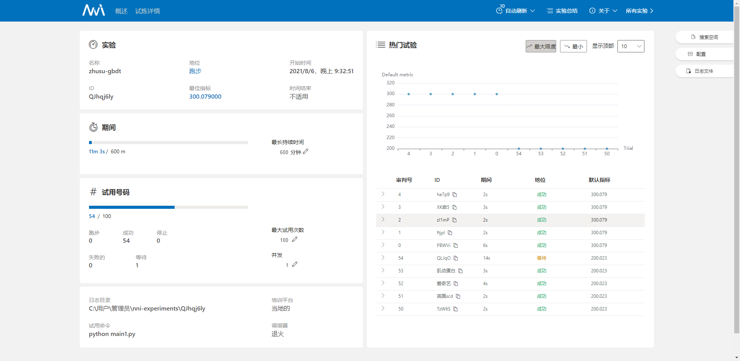This screenshot has height=361, width=740.
Task: Expand trial row number 52
Action: (383, 283)
